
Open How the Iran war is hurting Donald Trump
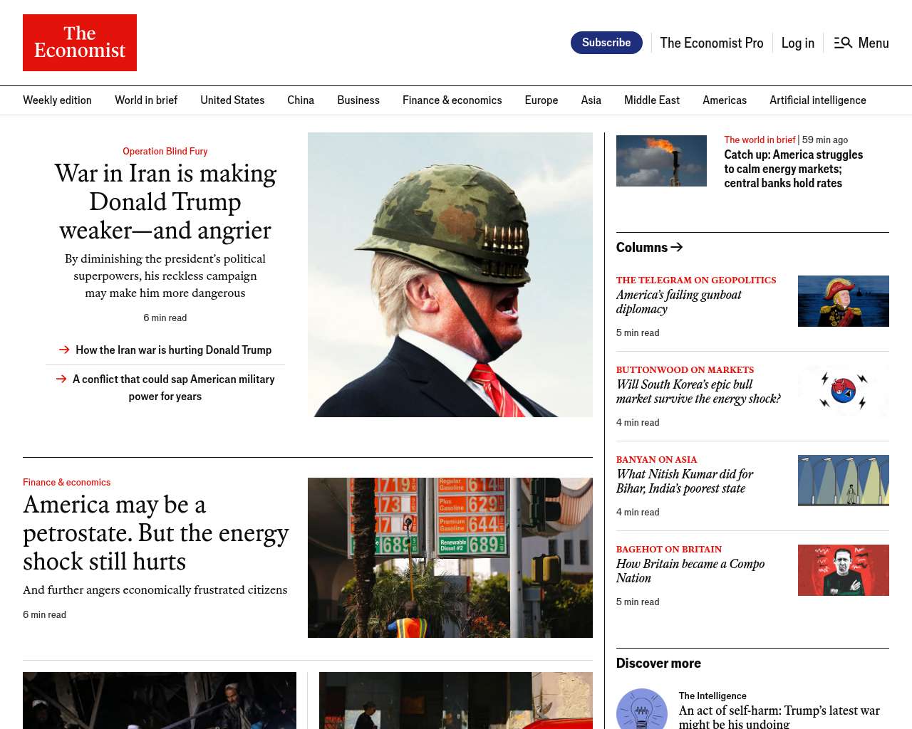(x=174, y=350)
